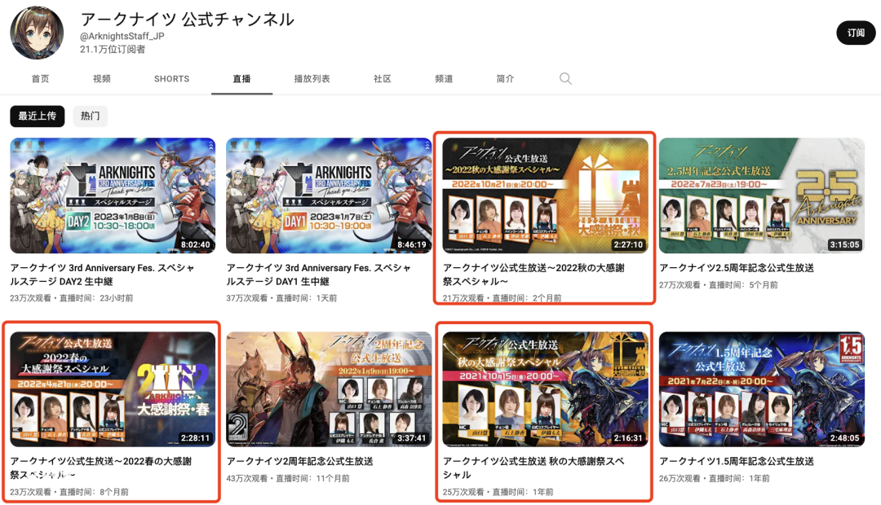Click the 8:46:19 duration badge
Image resolution: width=881 pixels, height=505 pixels.
(412, 244)
